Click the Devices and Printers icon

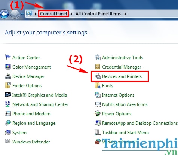click(x=98, y=76)
